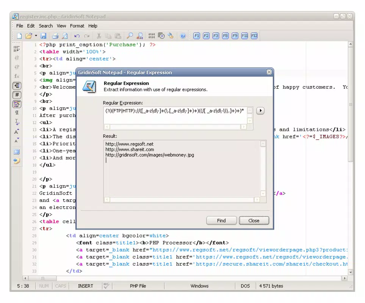Undo the last action in the toolbar
This screenshot has width=365, height=303.
77,36
